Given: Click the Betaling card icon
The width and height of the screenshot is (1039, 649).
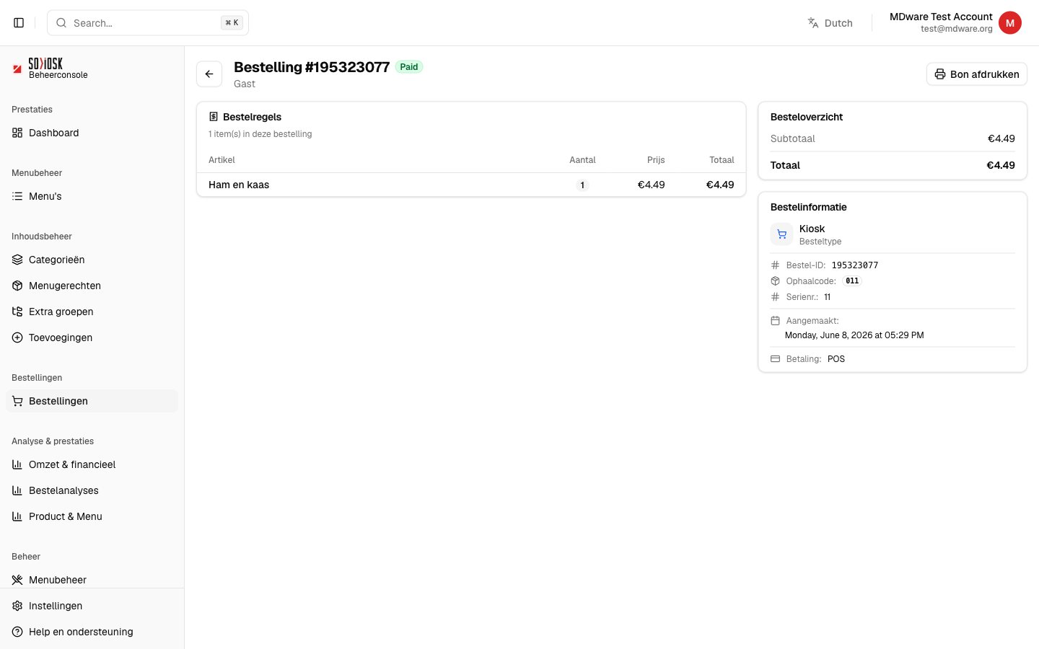Looking at the screenshot, I should pyautogui.click(x=776, y=359).
